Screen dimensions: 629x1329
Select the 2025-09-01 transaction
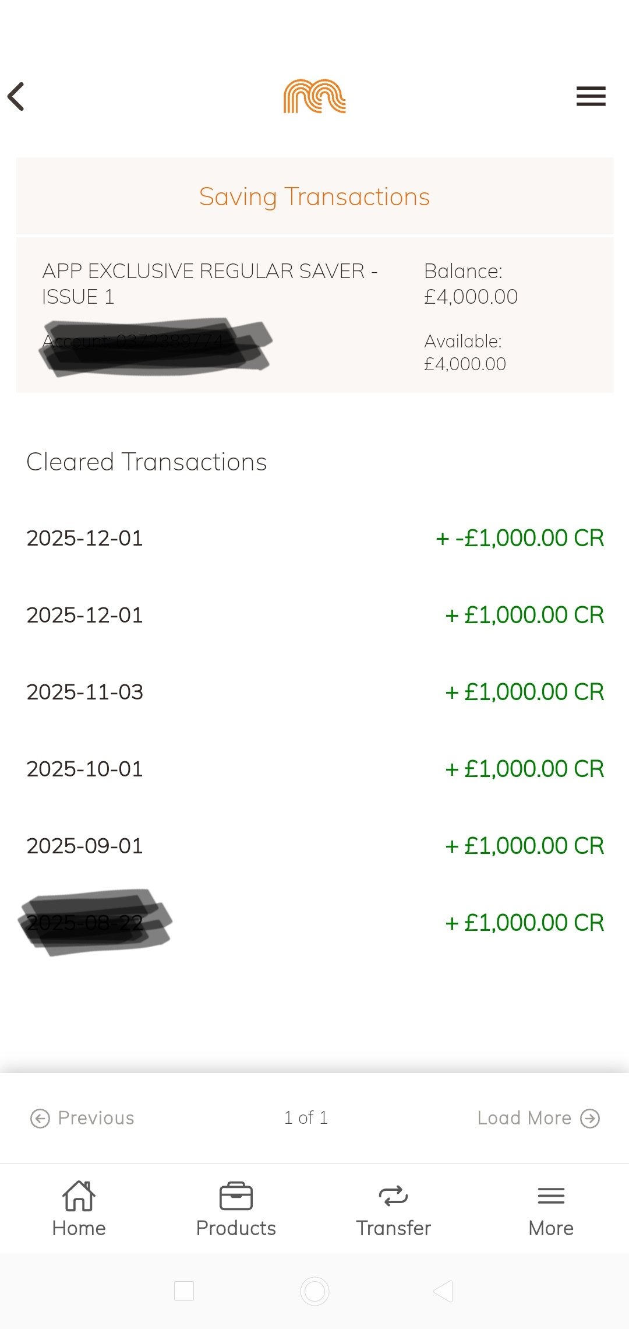tap(314, 846)
